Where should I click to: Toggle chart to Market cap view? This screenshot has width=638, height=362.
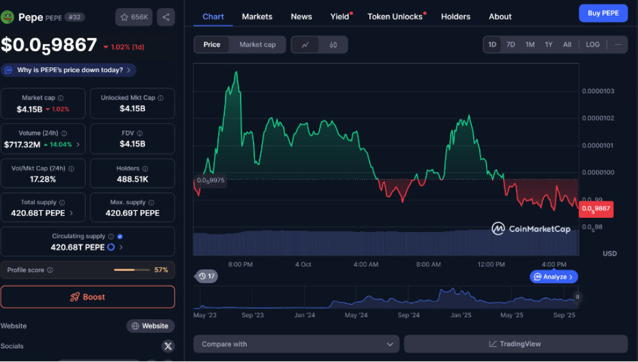[257, 45]
